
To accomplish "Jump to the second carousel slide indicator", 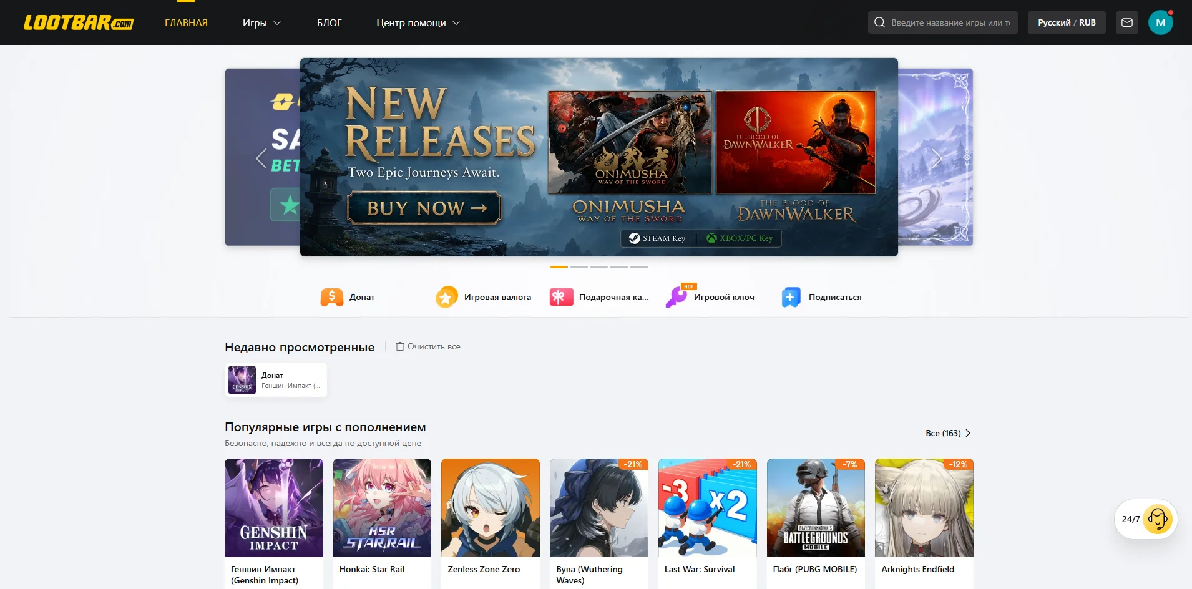I will tap(579, 267).
